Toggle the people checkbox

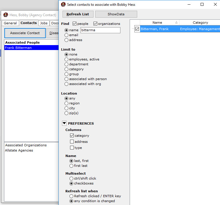pos(74,23)
